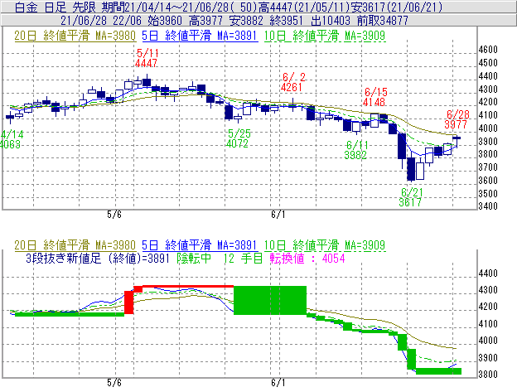
Task: Click the red vertical block in lower chart
Action: [129, 302]
